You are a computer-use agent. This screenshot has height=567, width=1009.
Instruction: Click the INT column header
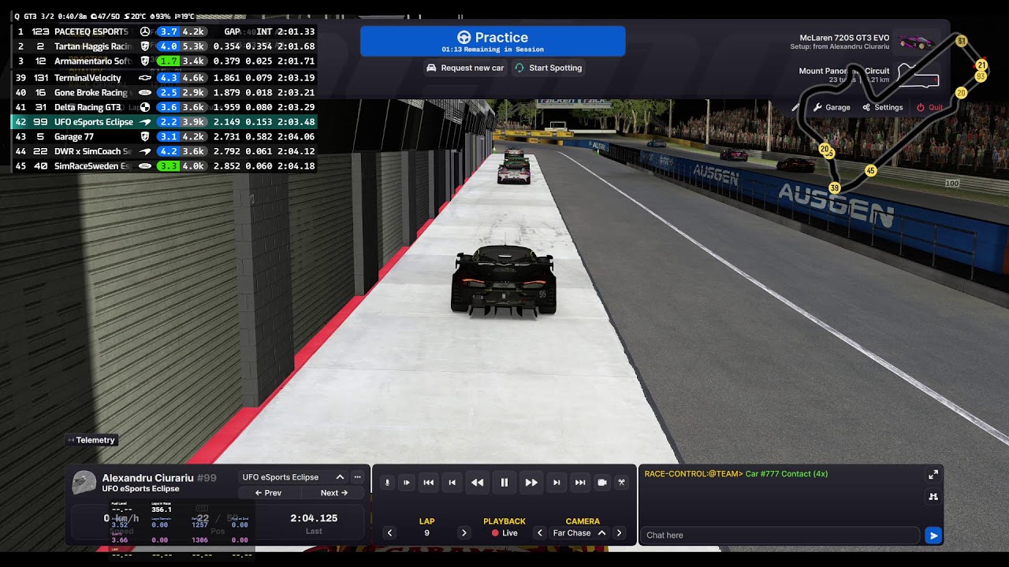(264, 31)
